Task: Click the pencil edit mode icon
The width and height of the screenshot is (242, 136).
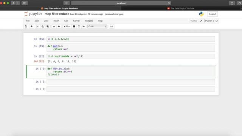Action: click(x=201, y=21)
